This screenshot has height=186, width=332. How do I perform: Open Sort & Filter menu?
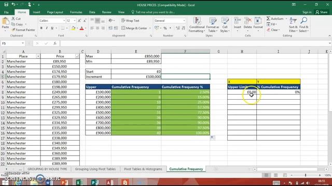(x=293, y=25)
